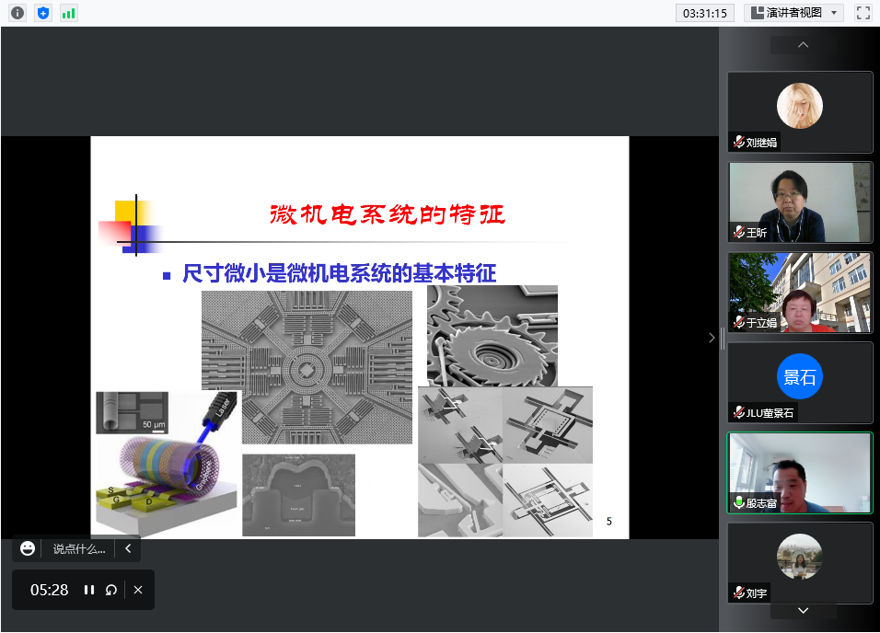Screen dimensions: 880x633
Task: Click the muted mic icon for 刘宇
Action: point(738,593)
